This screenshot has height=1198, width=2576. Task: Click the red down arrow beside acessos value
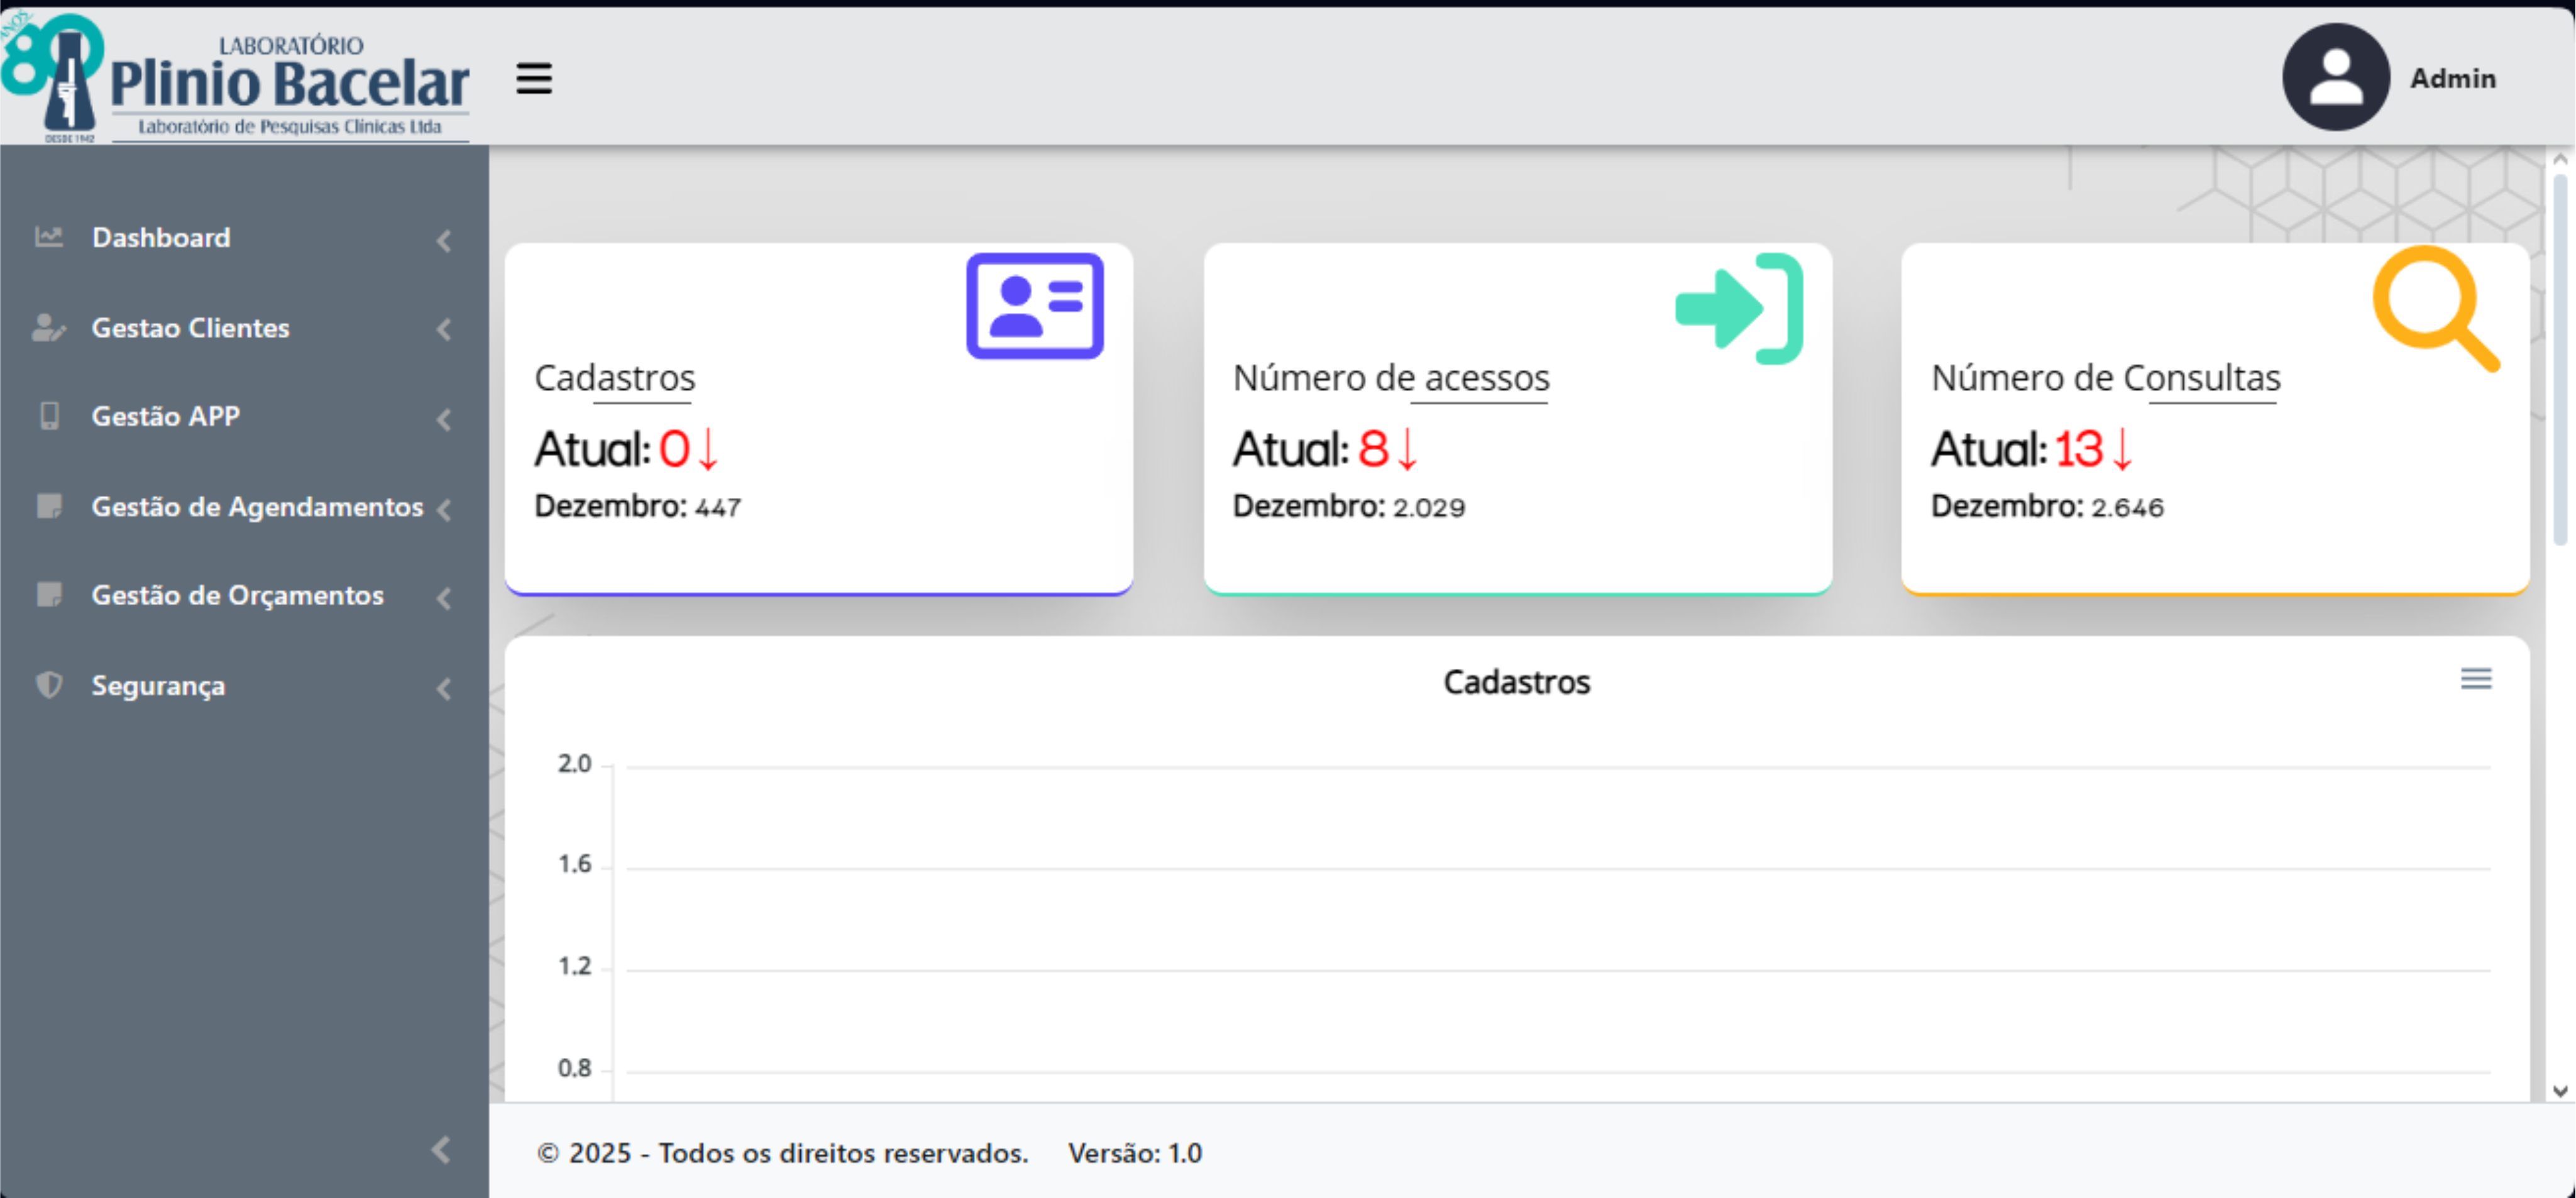[x=1407, y=449]
